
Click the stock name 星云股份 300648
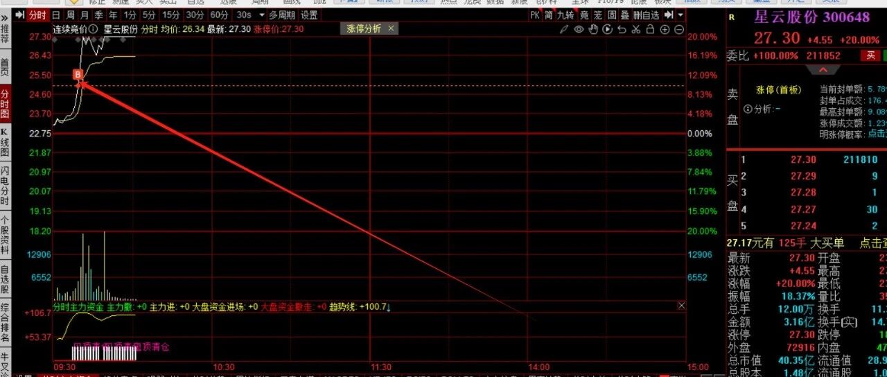811,18
